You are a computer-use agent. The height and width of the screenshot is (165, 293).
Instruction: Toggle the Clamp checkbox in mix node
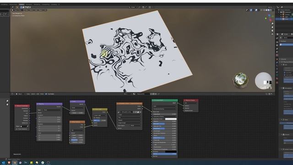click(95, 118)
